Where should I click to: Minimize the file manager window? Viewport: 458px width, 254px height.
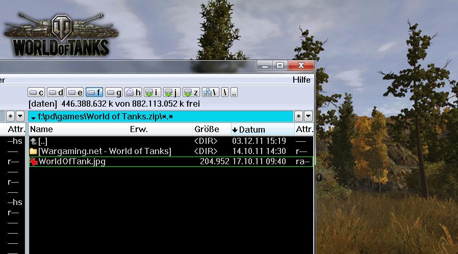pos(265,65)
